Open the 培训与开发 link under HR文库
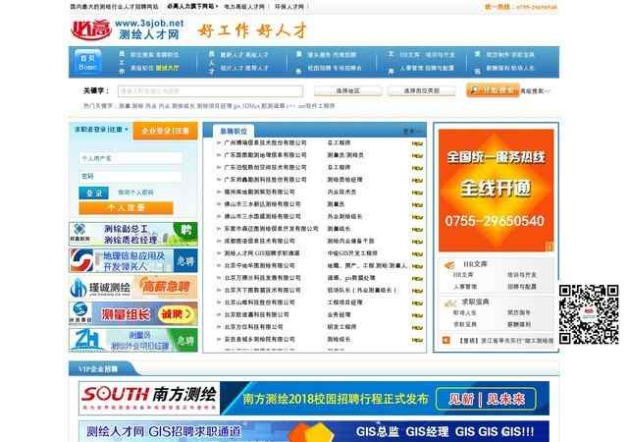 point(522,275)
